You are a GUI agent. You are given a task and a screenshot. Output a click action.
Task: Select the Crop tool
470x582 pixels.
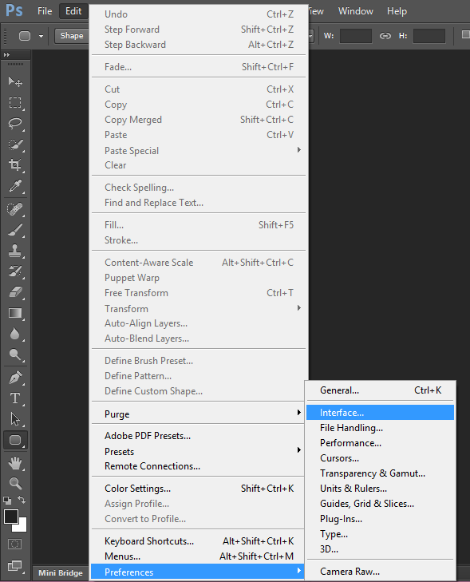click(15, 164)
